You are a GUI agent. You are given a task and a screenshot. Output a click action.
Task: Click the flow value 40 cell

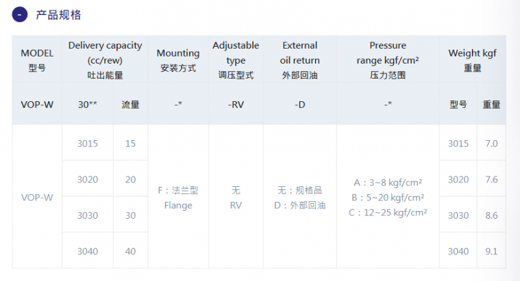(131, 251)
